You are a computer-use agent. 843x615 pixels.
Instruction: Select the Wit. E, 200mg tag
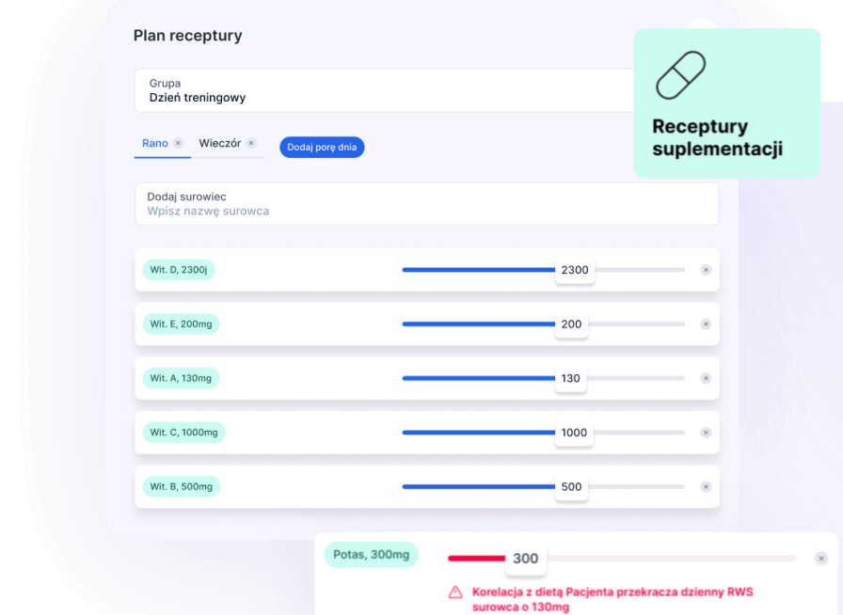(181, 324)
